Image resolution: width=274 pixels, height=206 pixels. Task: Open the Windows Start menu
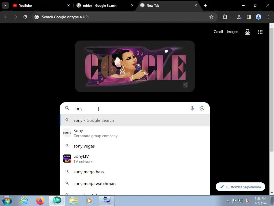[x=7, y=201]
